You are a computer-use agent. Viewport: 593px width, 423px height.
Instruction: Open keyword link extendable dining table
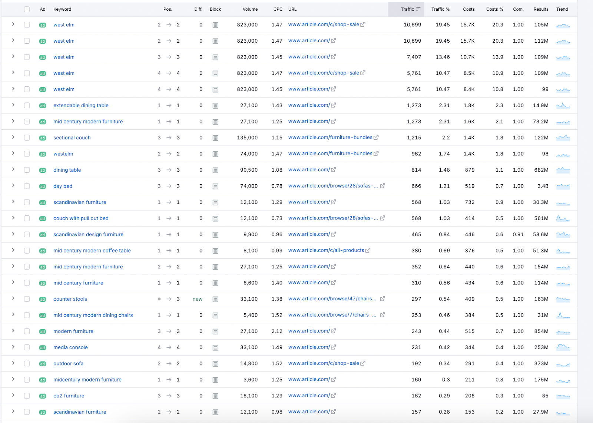click(x=81, y=106)
